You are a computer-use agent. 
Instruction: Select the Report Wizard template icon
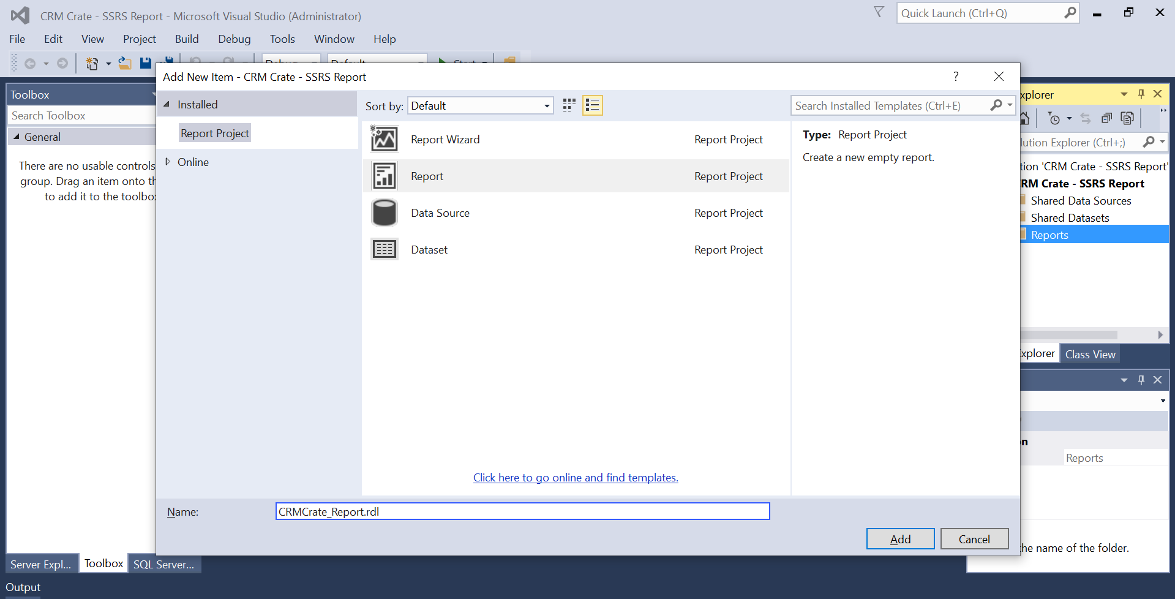tap(384, 139)
